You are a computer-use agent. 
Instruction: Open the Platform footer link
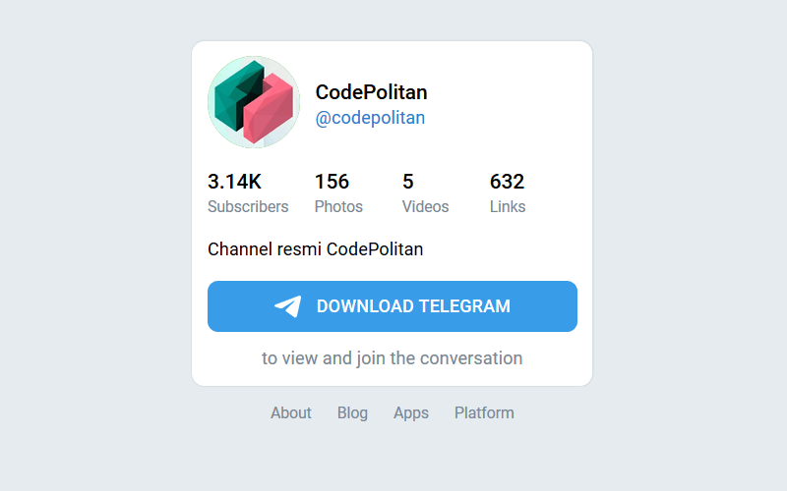point(484,412)
